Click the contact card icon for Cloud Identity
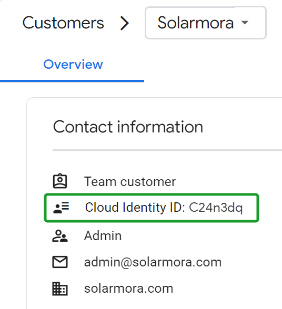The image size is (282, 309). 61,208
